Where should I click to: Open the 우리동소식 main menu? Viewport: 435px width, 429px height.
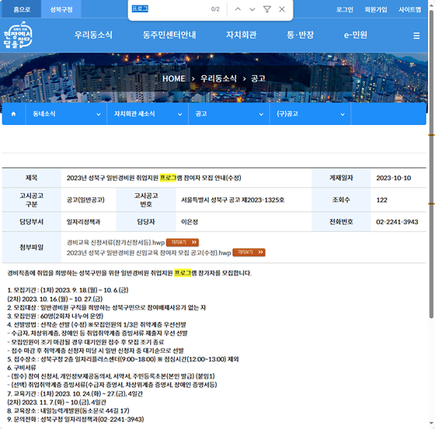(93, 35)
